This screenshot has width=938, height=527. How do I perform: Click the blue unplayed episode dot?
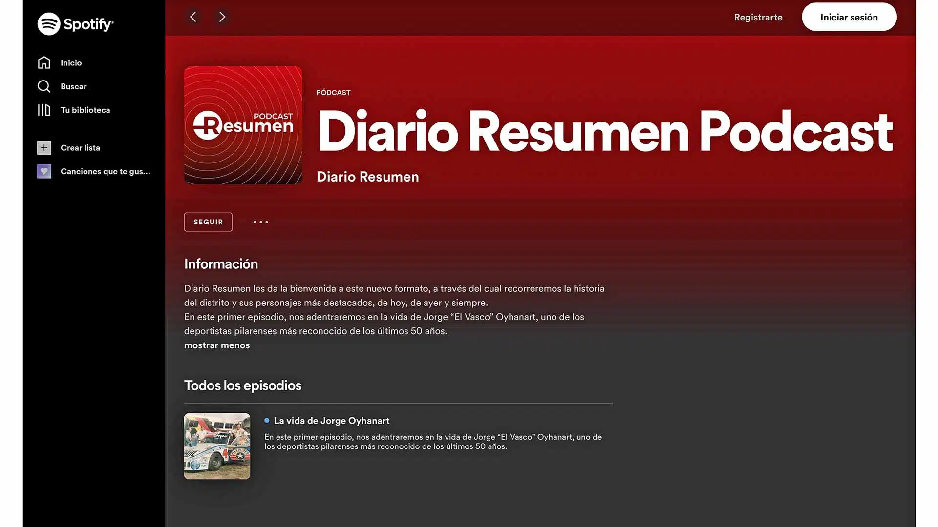click(267, 420)
